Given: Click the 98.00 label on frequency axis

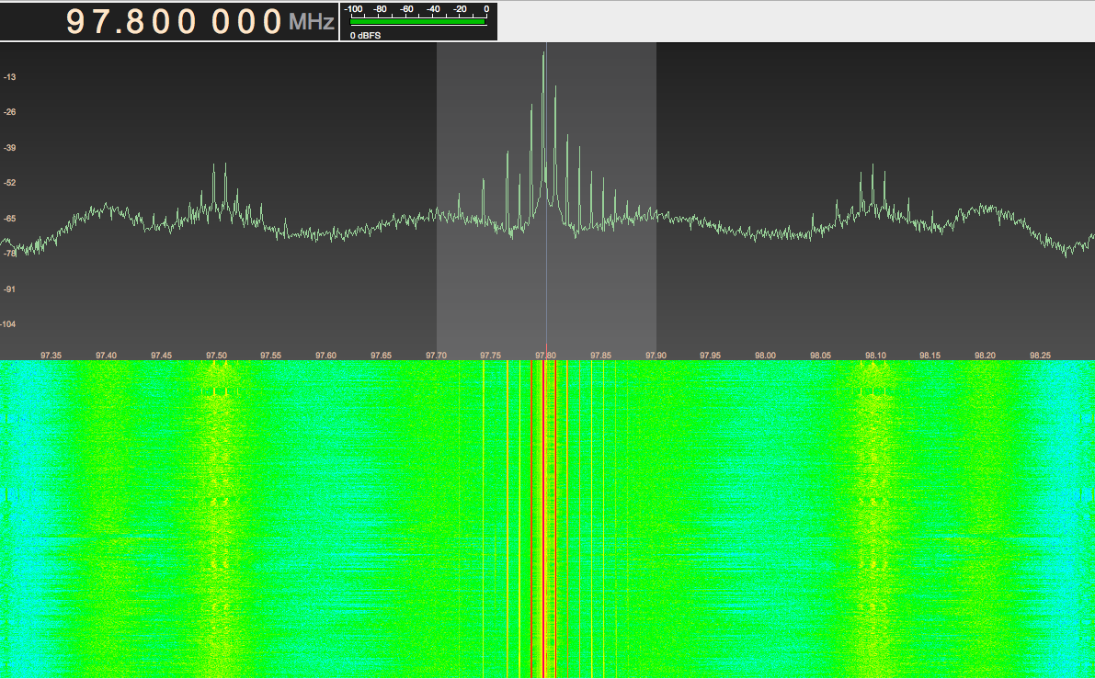Looking at the screenshot, I should tap(765, 356).
